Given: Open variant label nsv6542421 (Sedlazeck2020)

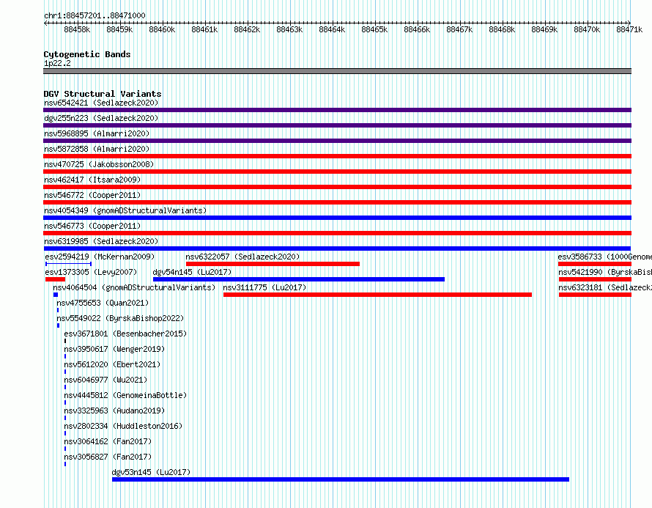Looking at the screenshot, I should 101,103.
